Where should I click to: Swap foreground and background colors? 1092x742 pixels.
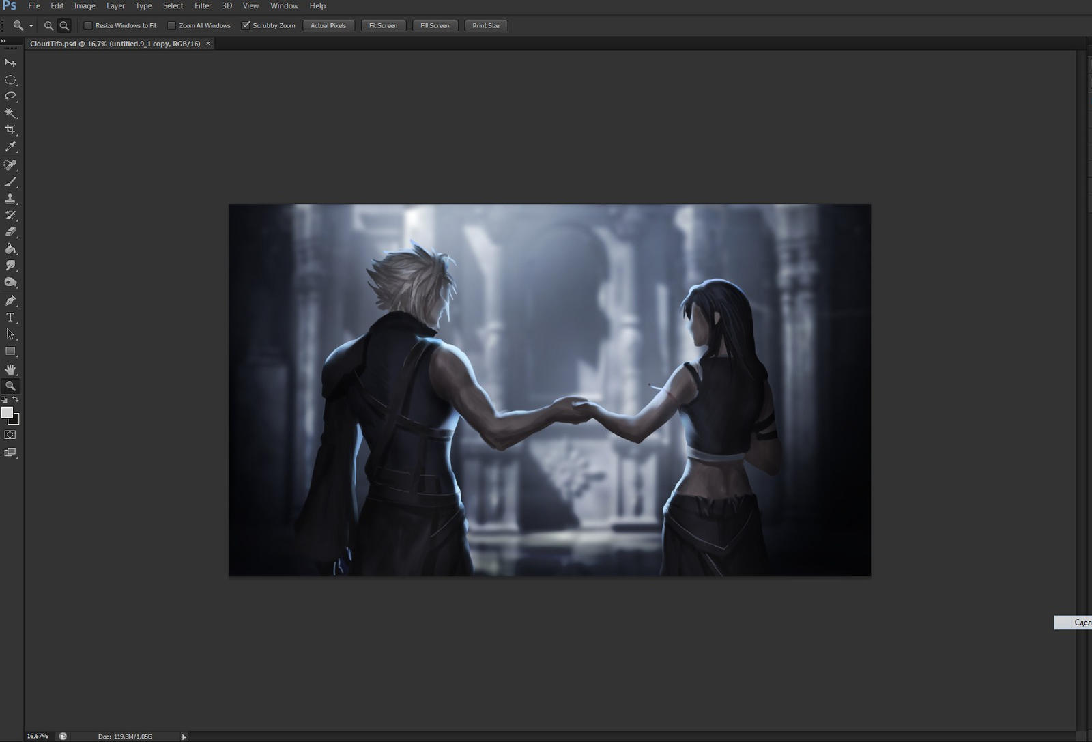tap(16, 399)
